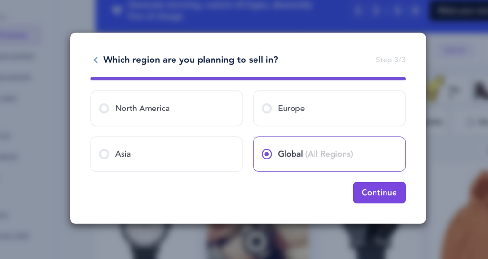Click the North America option label
Image resolution: width=488 pixels, height=259 pixels.
[142, 109]
